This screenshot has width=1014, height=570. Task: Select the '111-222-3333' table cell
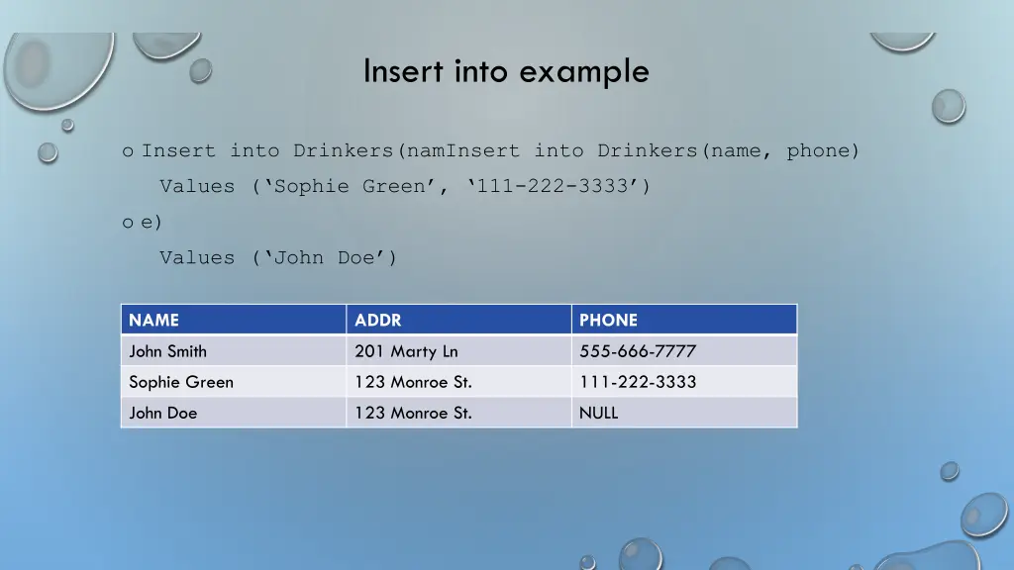pos(684,381)
